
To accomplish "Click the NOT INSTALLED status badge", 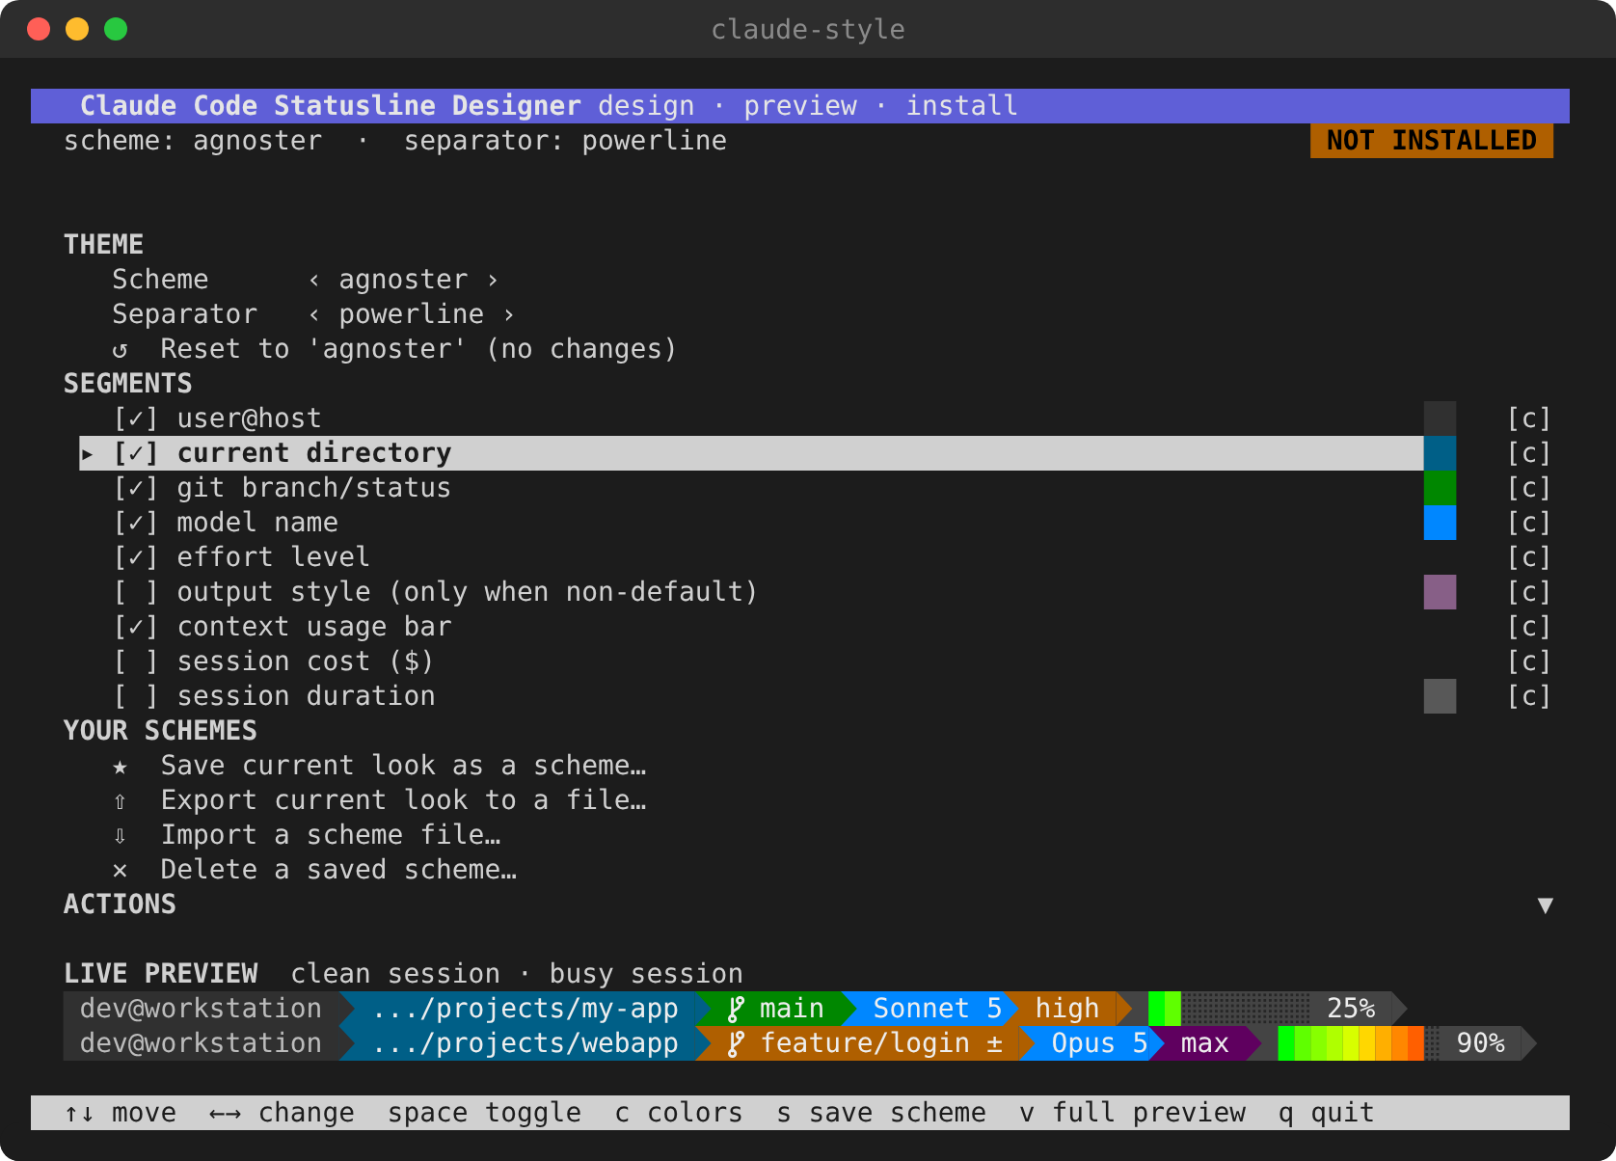I will pyautogui.click(x=1432, y=141).
